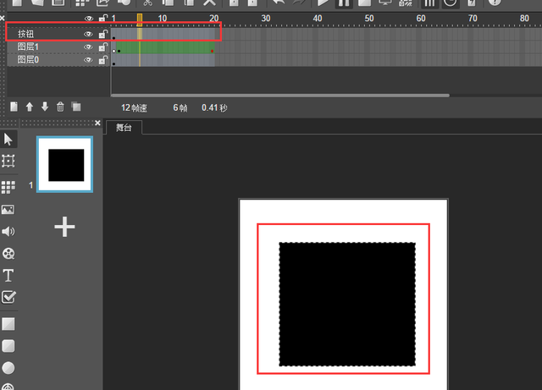
Task: Toggle the lock on 图层0 layer
Action: coord(102,60)
